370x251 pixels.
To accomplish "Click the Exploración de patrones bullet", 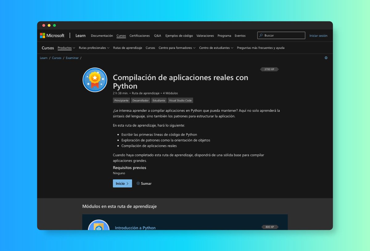I will pos(166,140).
